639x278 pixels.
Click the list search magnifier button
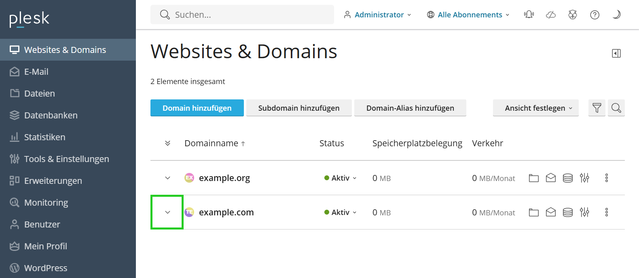[616, 108]
